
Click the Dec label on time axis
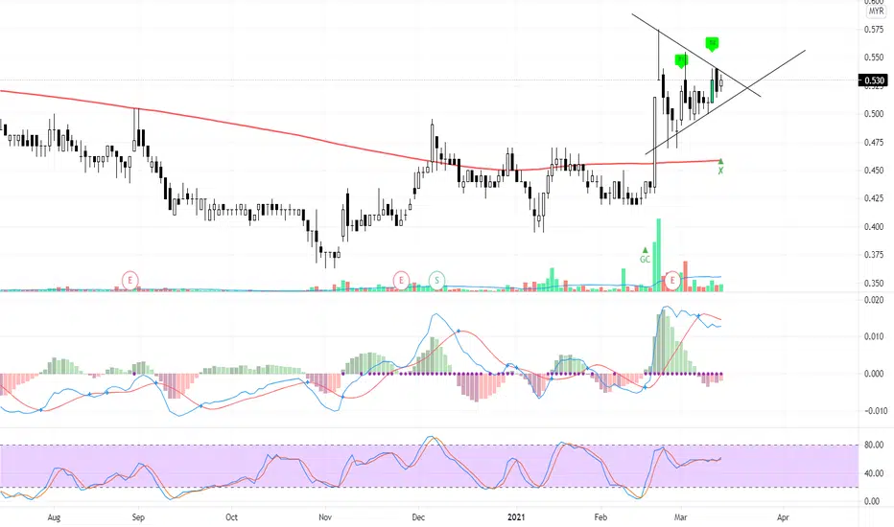pos(418,517)
